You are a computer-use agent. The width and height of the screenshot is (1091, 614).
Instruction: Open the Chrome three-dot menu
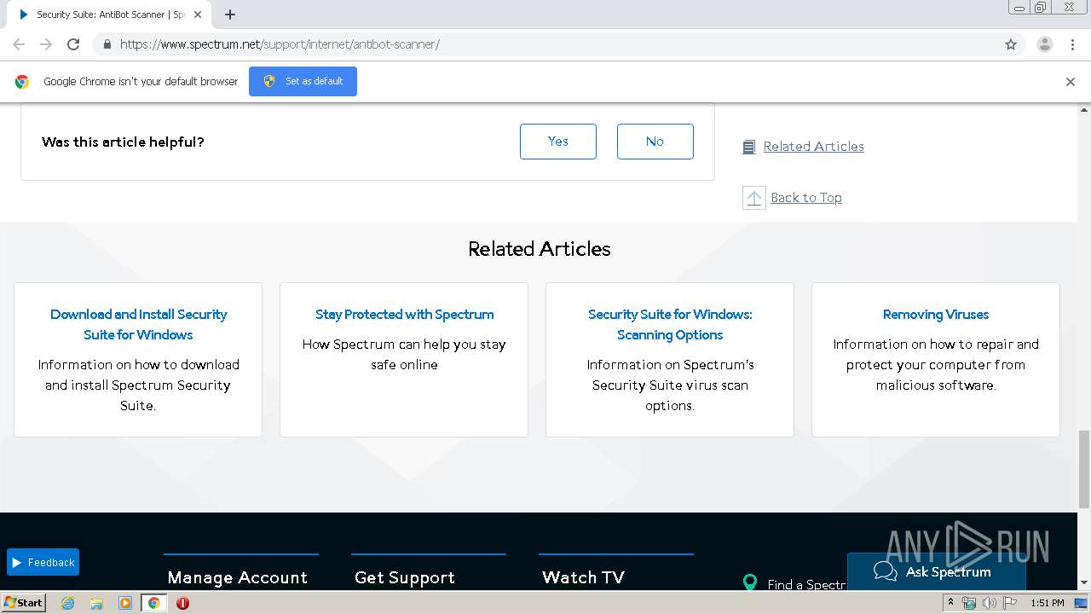pyautogui.click(x=1073, y=44)
